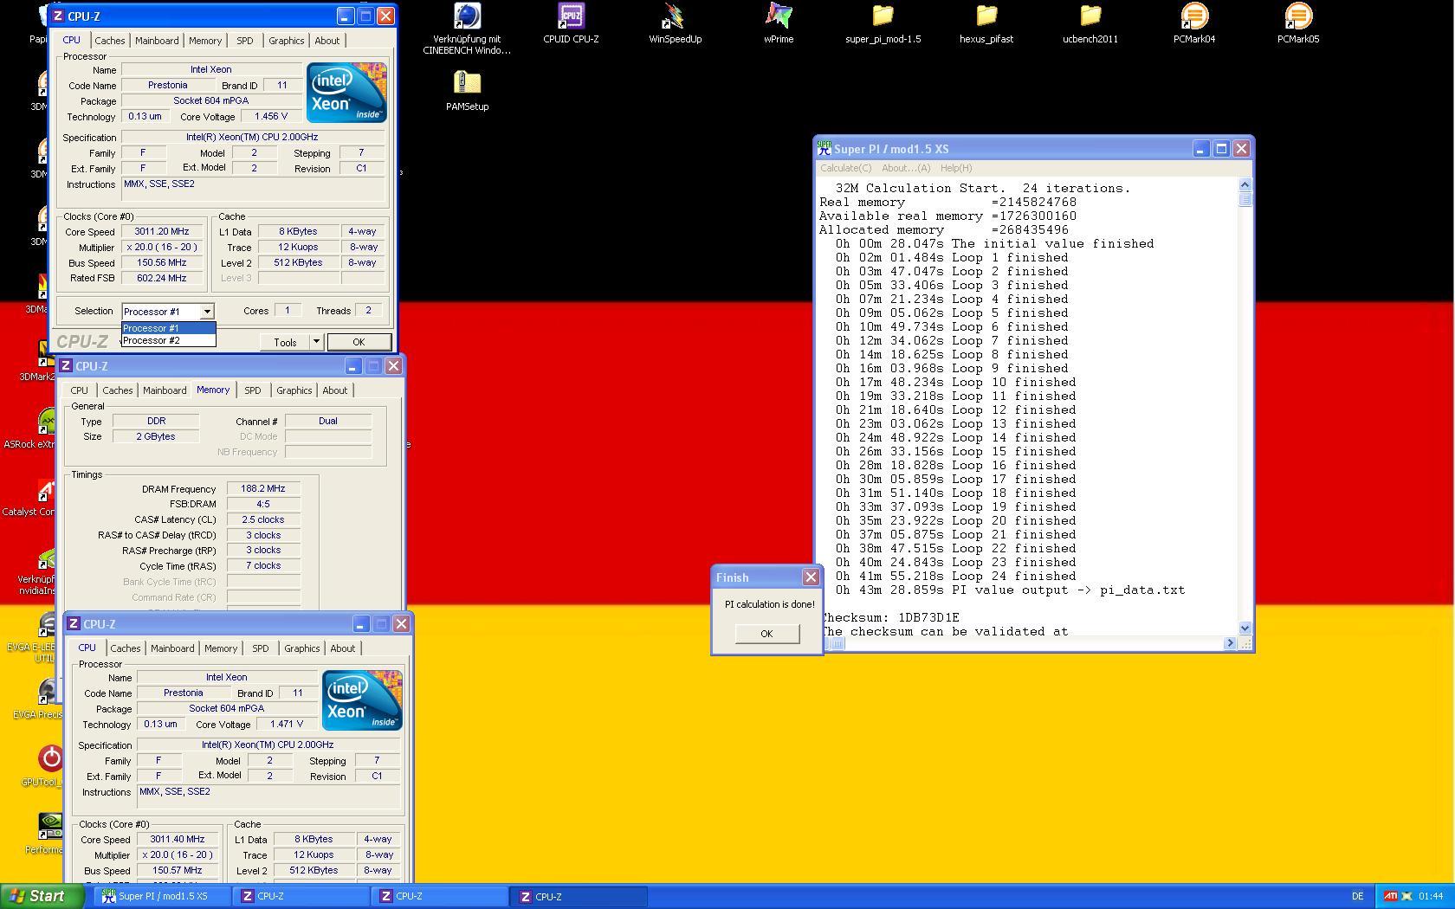This screenshot has width=1455, height=909.
Task: Expand the Tools dropdown arrow in CPU-Z
Action: pos(317,342)
